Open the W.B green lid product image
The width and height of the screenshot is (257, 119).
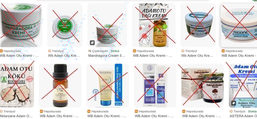click(x=65, y=25)
